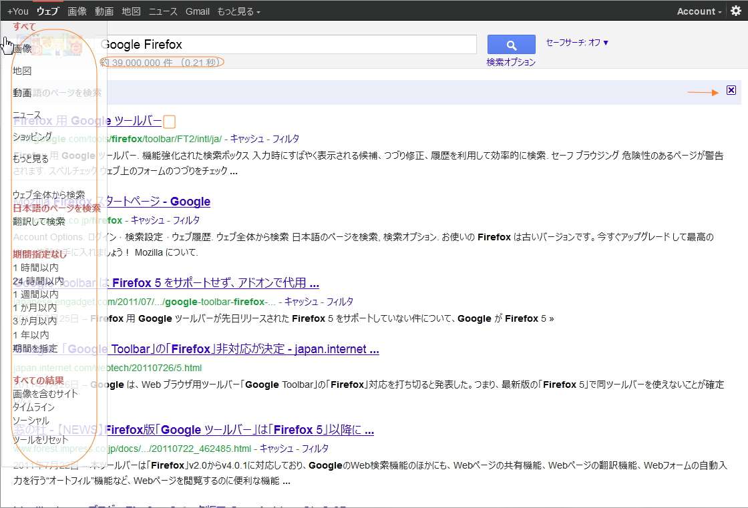This screenshot has height=508, width=748.
Task: Open キャッシュ for the google-toolbar-firefox result
Action: pyautogui.click(x=301, y=302)
